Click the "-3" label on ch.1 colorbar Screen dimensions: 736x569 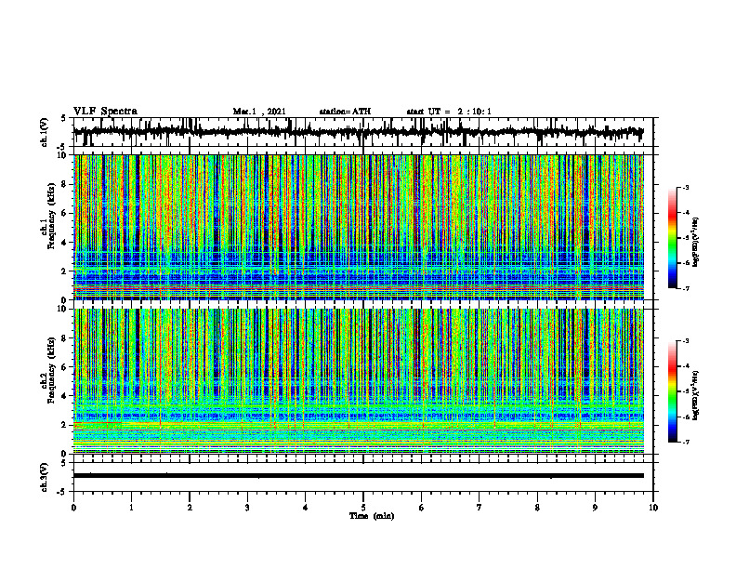coord(686,188)
